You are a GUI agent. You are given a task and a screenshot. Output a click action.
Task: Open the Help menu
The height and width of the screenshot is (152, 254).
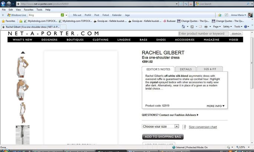(x=48, y=10)
